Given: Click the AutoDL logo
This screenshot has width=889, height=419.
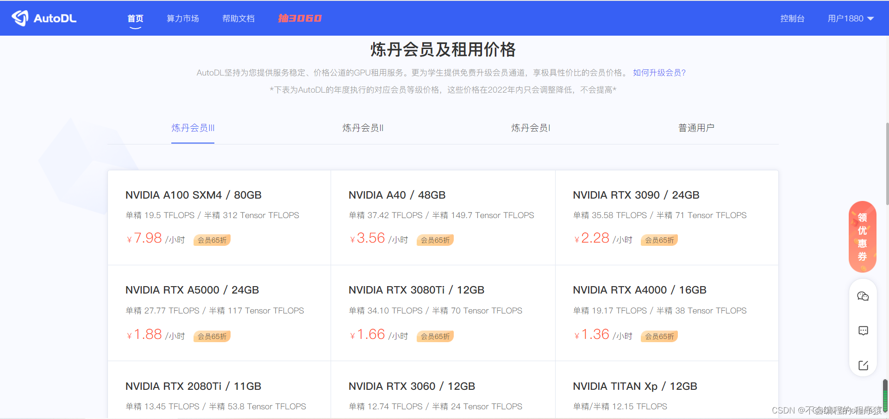Looking at the screenshot, I should (x=44, y=18).
